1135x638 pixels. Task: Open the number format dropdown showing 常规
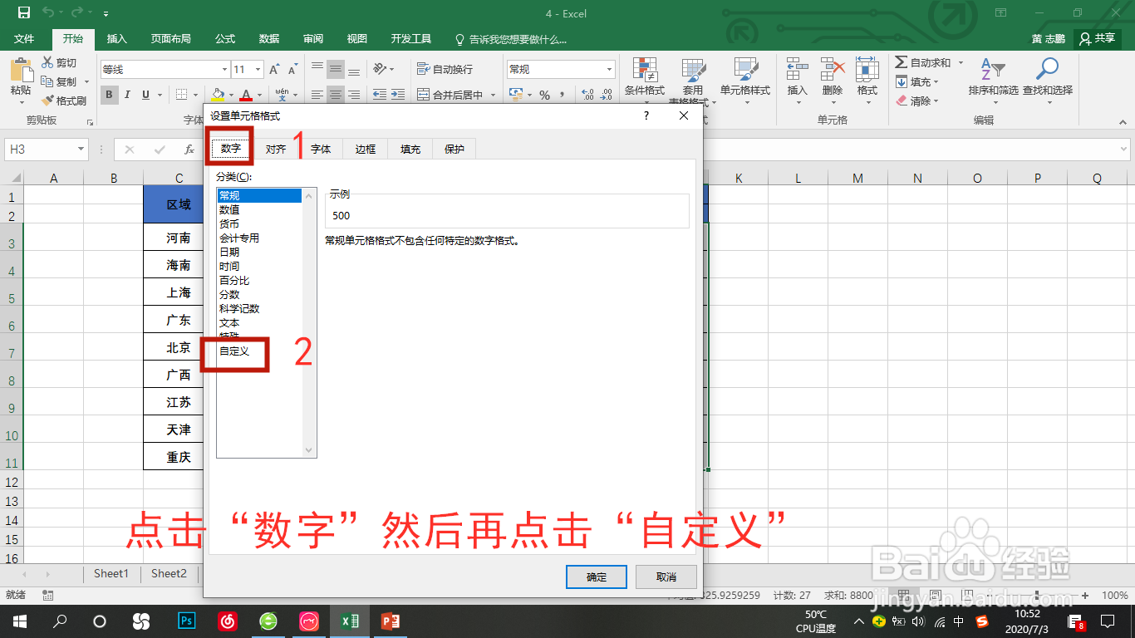pos(608,69)
